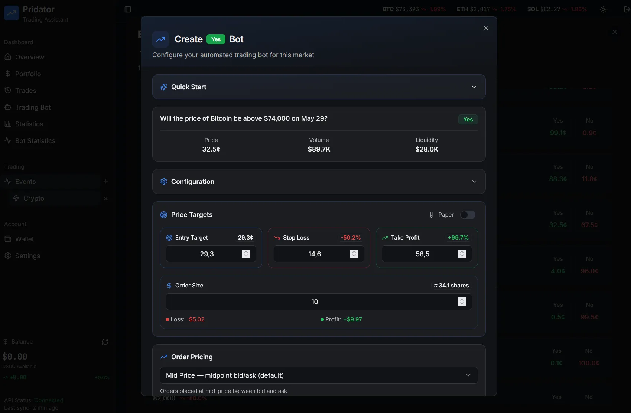
Task: Adjust the Entry Target stepper arrows
Action: tap(246, 254)
